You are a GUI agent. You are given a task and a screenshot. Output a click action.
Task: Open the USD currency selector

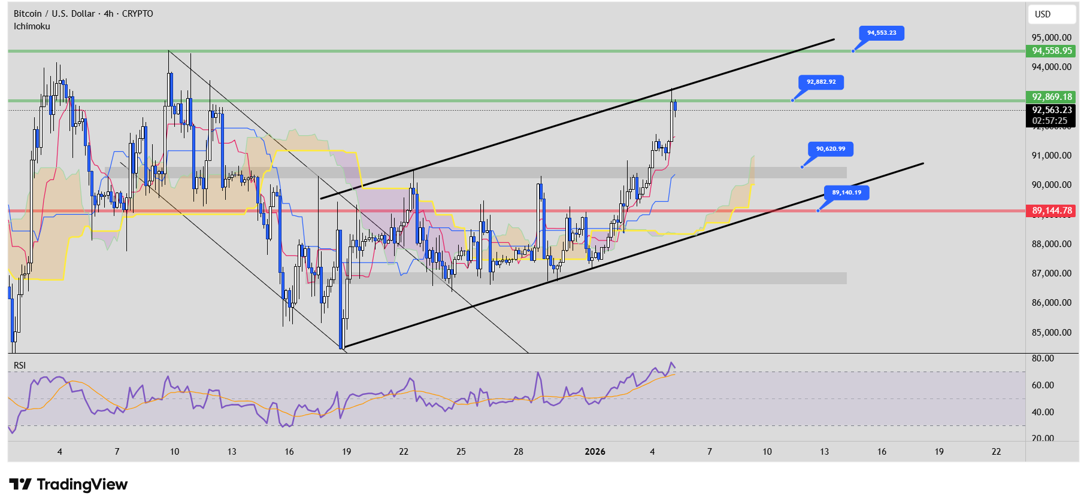pyautogui.click(x=1052, y=14)
